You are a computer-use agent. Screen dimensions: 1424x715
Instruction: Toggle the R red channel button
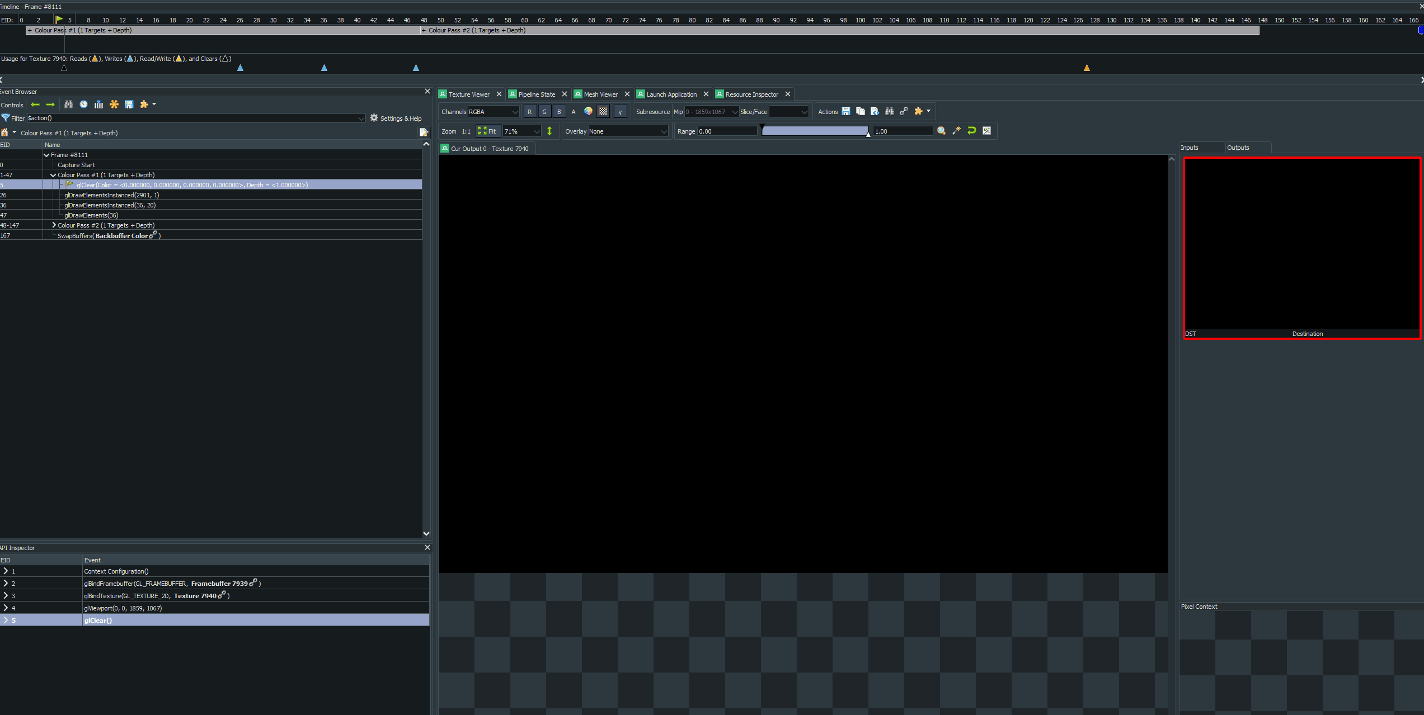[529, 112]
